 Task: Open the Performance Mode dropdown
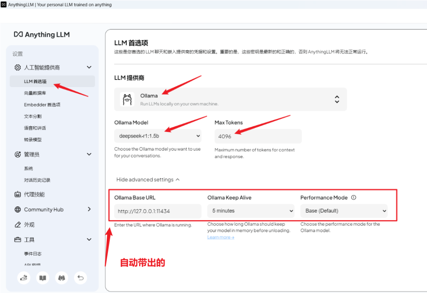point(344,211)
